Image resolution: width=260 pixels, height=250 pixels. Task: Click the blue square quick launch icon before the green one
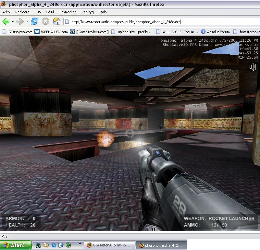(x=61, y=245)
